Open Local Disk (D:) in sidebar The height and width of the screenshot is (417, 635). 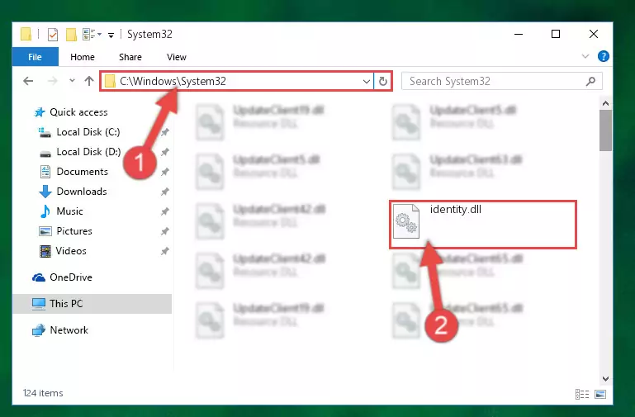(88, 152)
